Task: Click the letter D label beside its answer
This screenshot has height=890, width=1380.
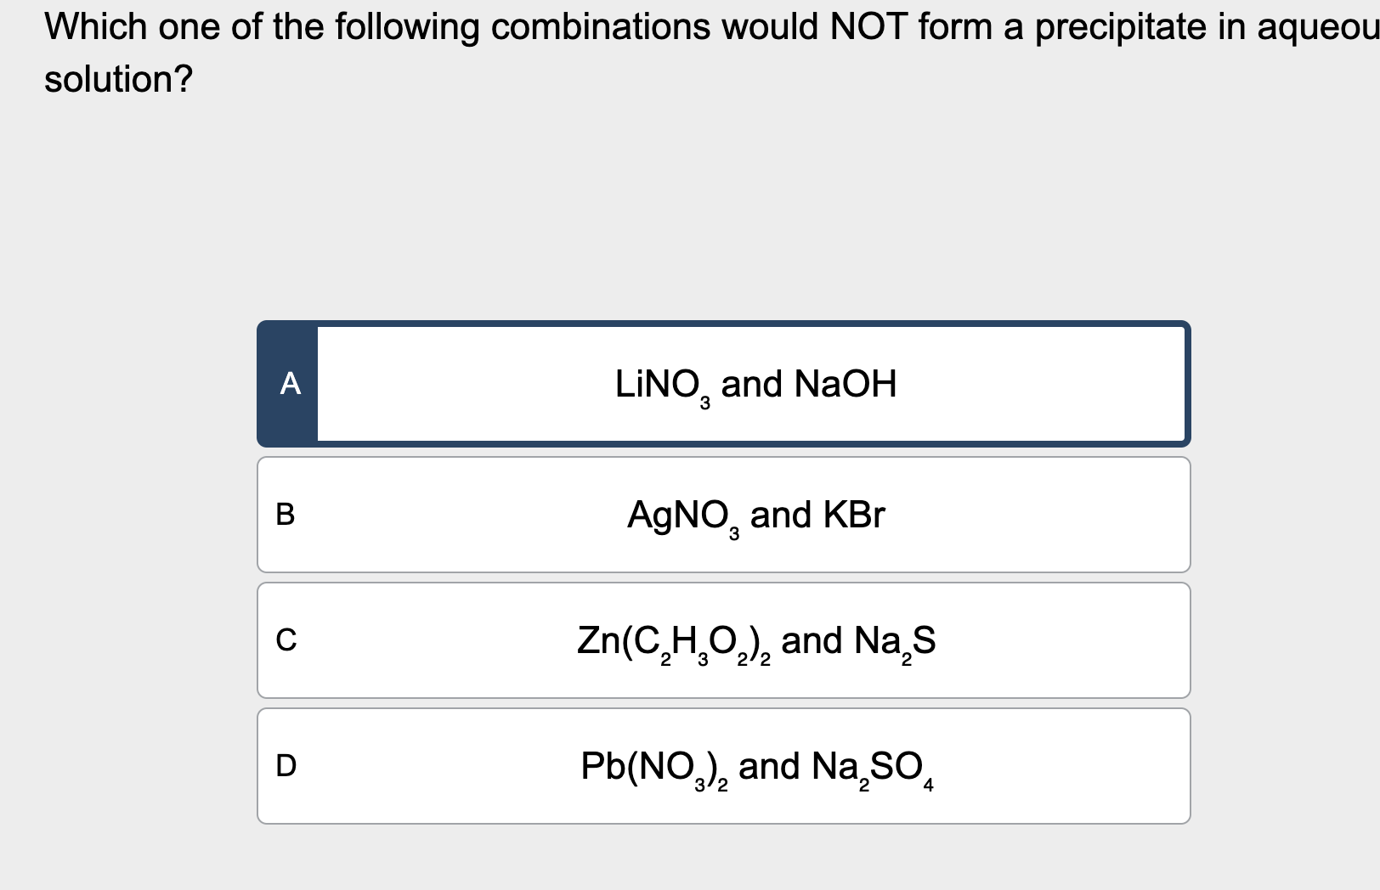Action: point(285,765)
